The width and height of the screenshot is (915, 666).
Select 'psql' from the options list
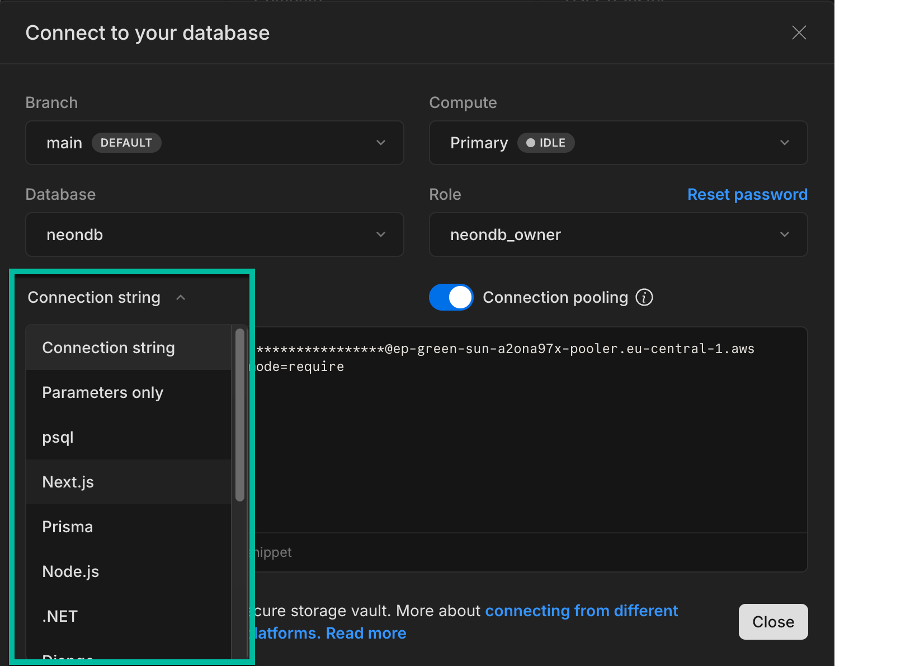click(x=58, y=437)
